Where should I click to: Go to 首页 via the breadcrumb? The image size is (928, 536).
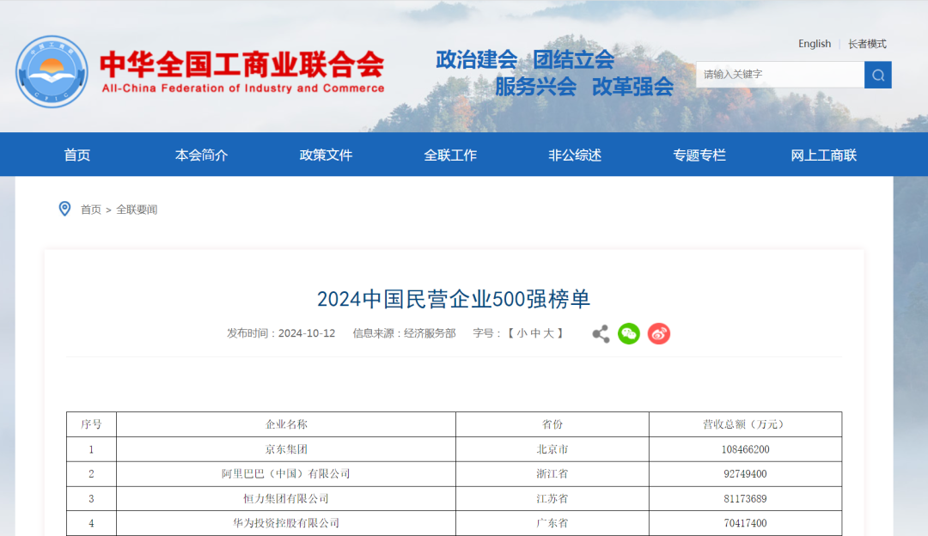tap(91, 210)
